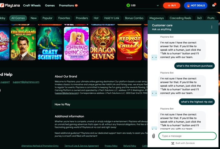Select the Favorites category tab
This screenshot has height=149, width=220.
(x=64, y=18)
